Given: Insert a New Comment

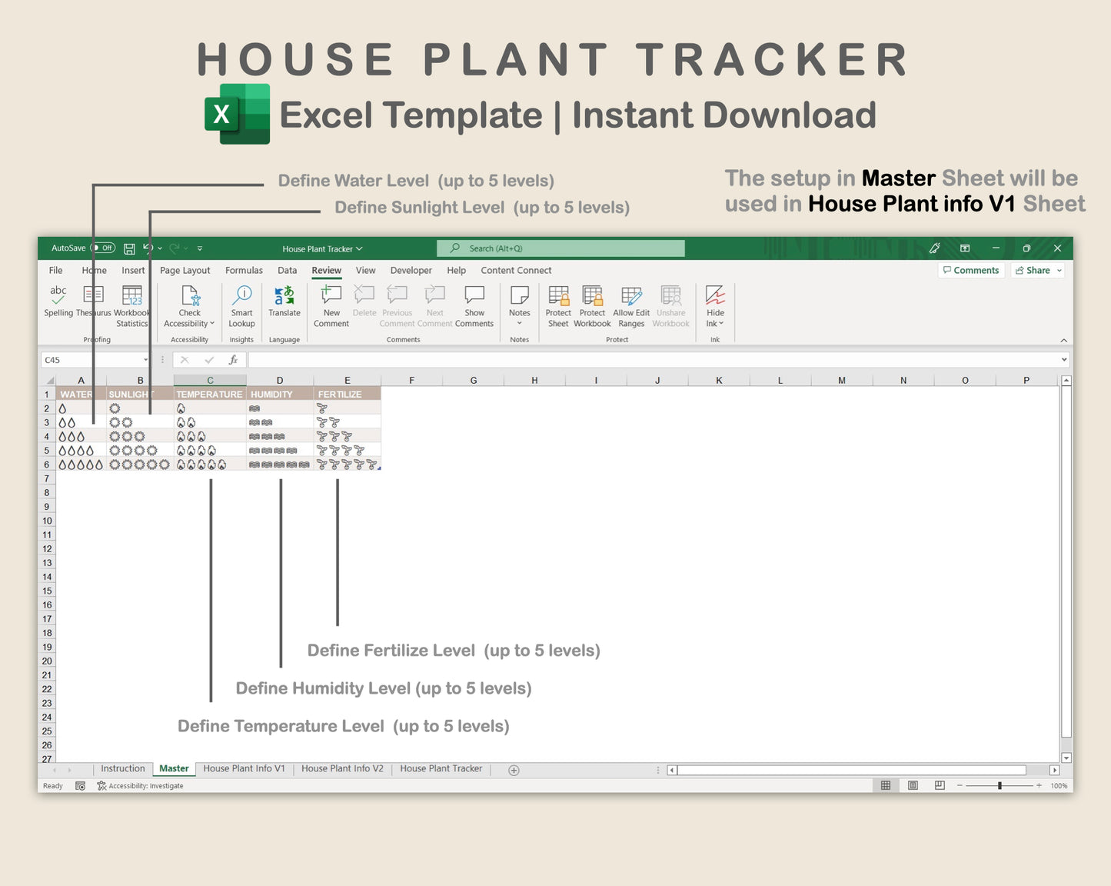Looking at the screenshot, I should click(x=331, y=306).
